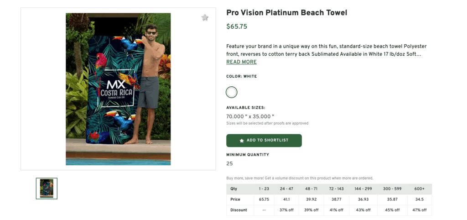Viewport: 467px width, 220px height.
Task: Click the favorite star on product image
Action: coord(205,18)
